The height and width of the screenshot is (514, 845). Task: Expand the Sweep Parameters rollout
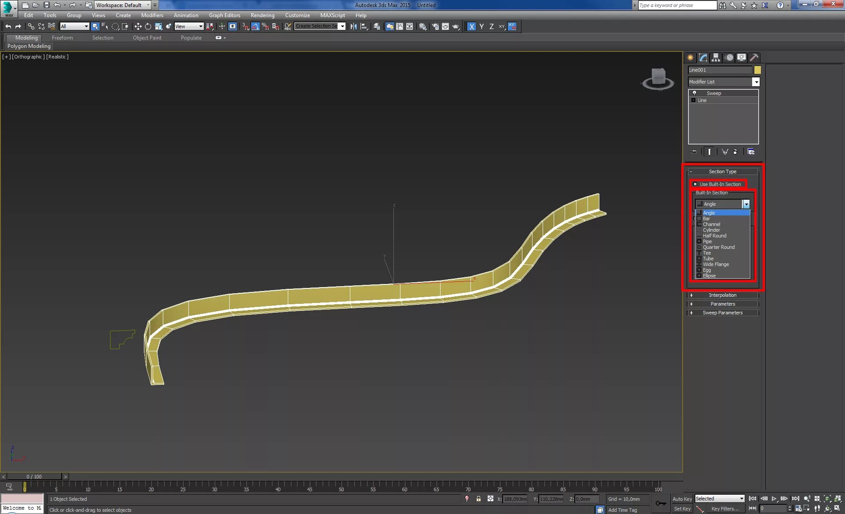pos(722,313)
